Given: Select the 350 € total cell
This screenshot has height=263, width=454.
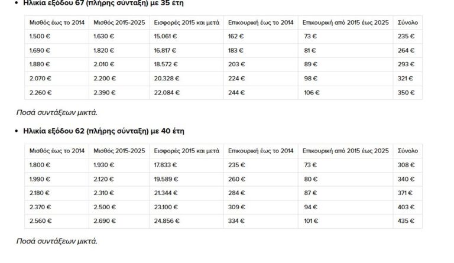Looking at the screenshot, I should tap(406, 92).
